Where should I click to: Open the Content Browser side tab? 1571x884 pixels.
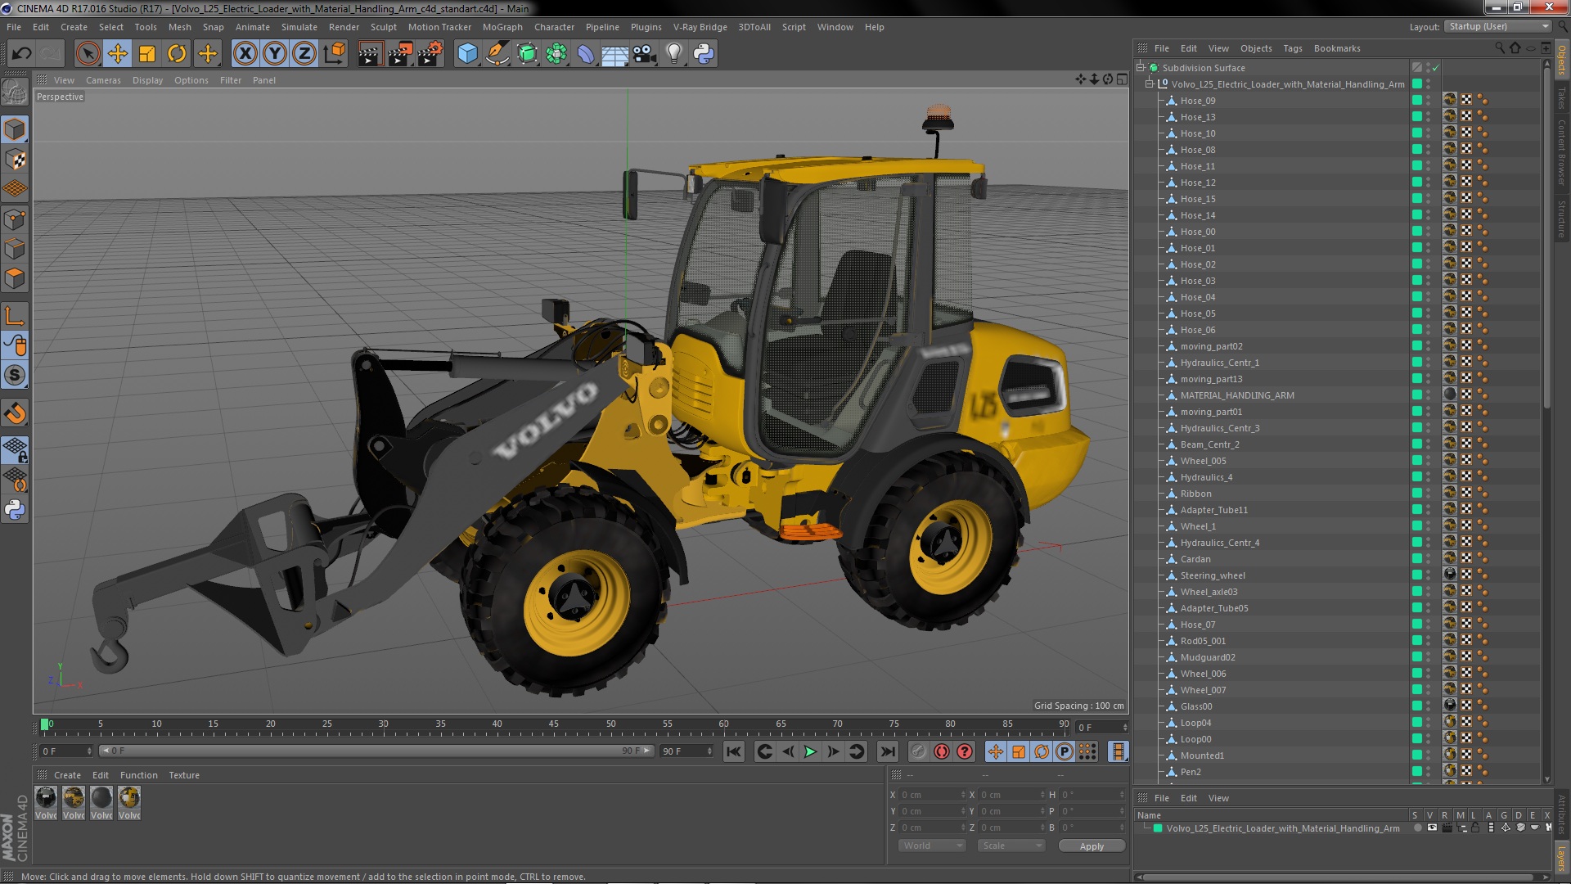1561,152
